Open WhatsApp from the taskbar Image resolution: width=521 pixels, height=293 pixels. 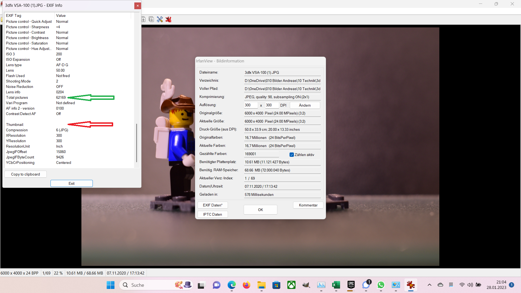(x=381, y=285)
